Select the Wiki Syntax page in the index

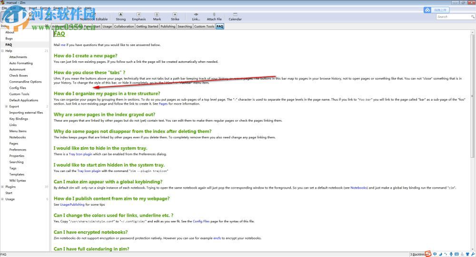[18, 181]
